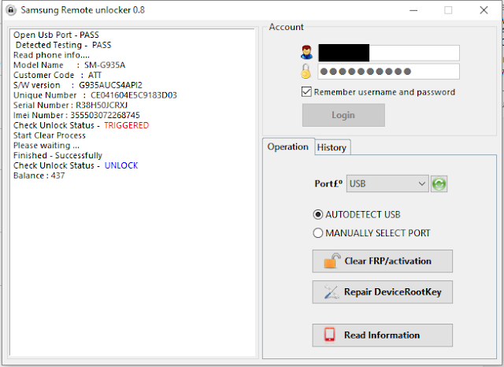Minimize the Samsung Remote unlocker window
The width and height of the screenshot is (504, 367).
click(x=413, y=10)
